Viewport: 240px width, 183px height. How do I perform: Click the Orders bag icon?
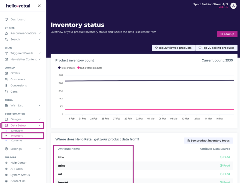point(6,73)
